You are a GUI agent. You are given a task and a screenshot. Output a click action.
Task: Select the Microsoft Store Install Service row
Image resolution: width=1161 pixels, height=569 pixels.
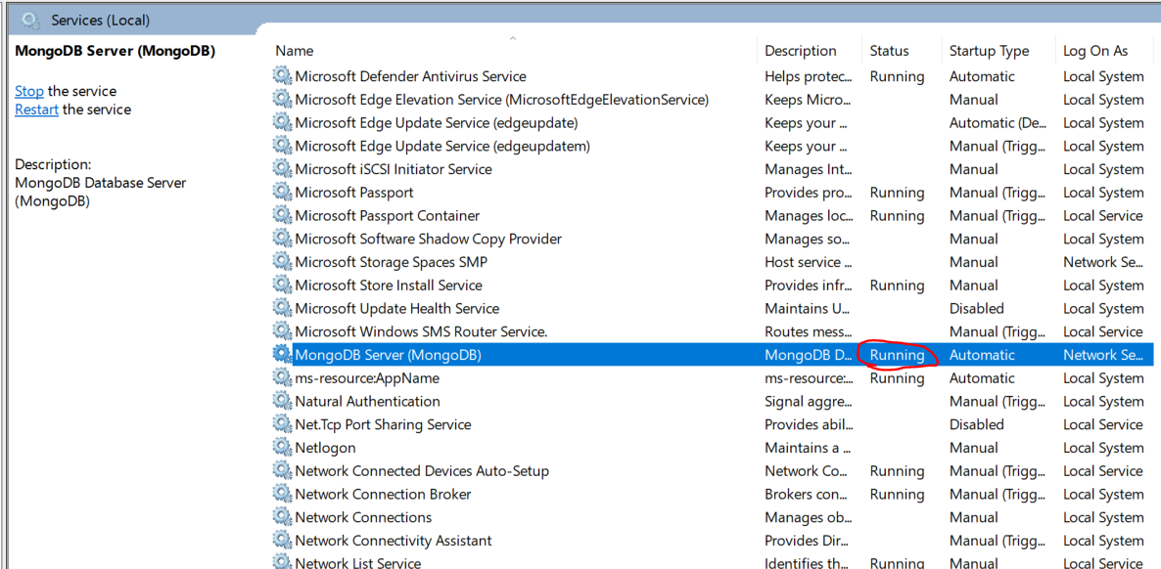point(389,285)
